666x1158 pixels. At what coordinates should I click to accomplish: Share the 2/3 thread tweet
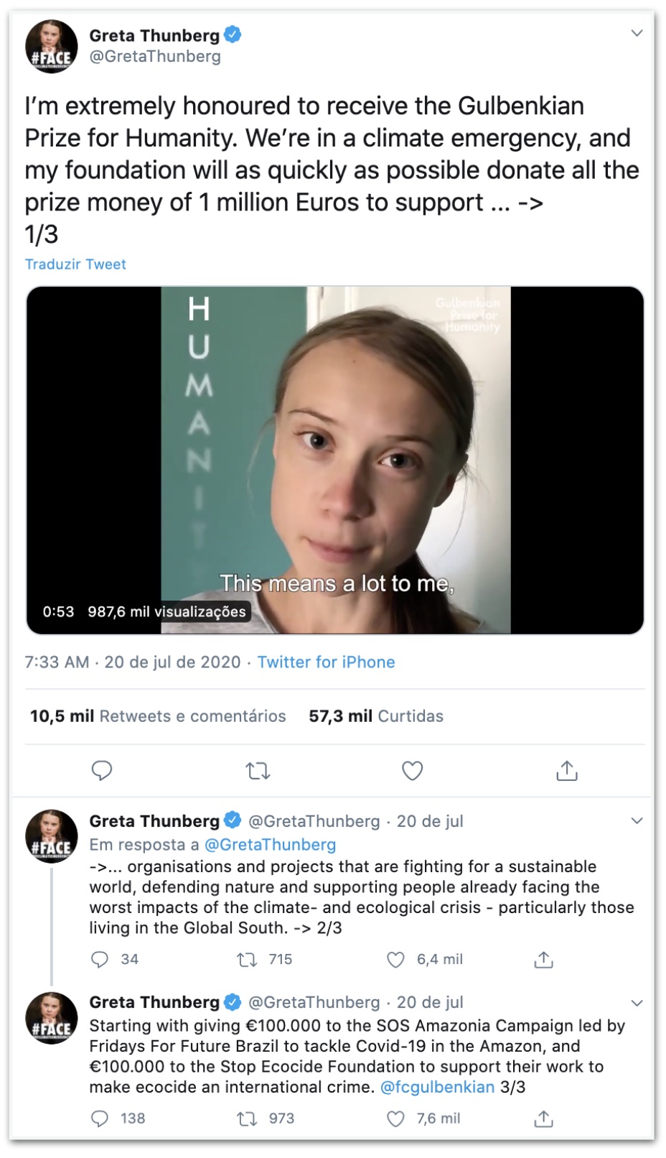click(x=544, y=960)
